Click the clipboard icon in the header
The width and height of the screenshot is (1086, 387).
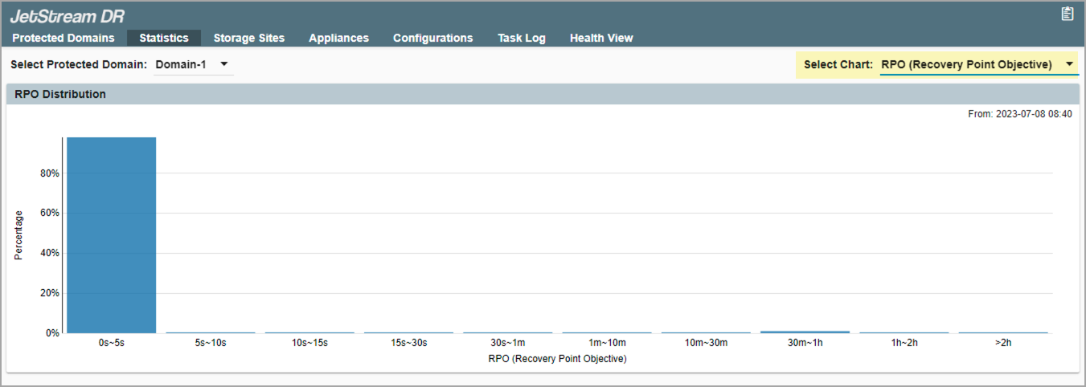1067,14
